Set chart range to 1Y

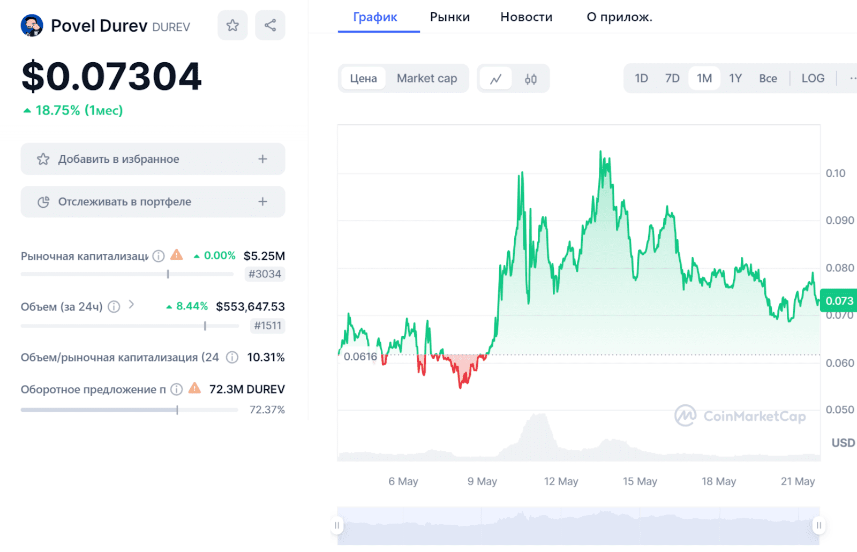[x=735, y=79]
